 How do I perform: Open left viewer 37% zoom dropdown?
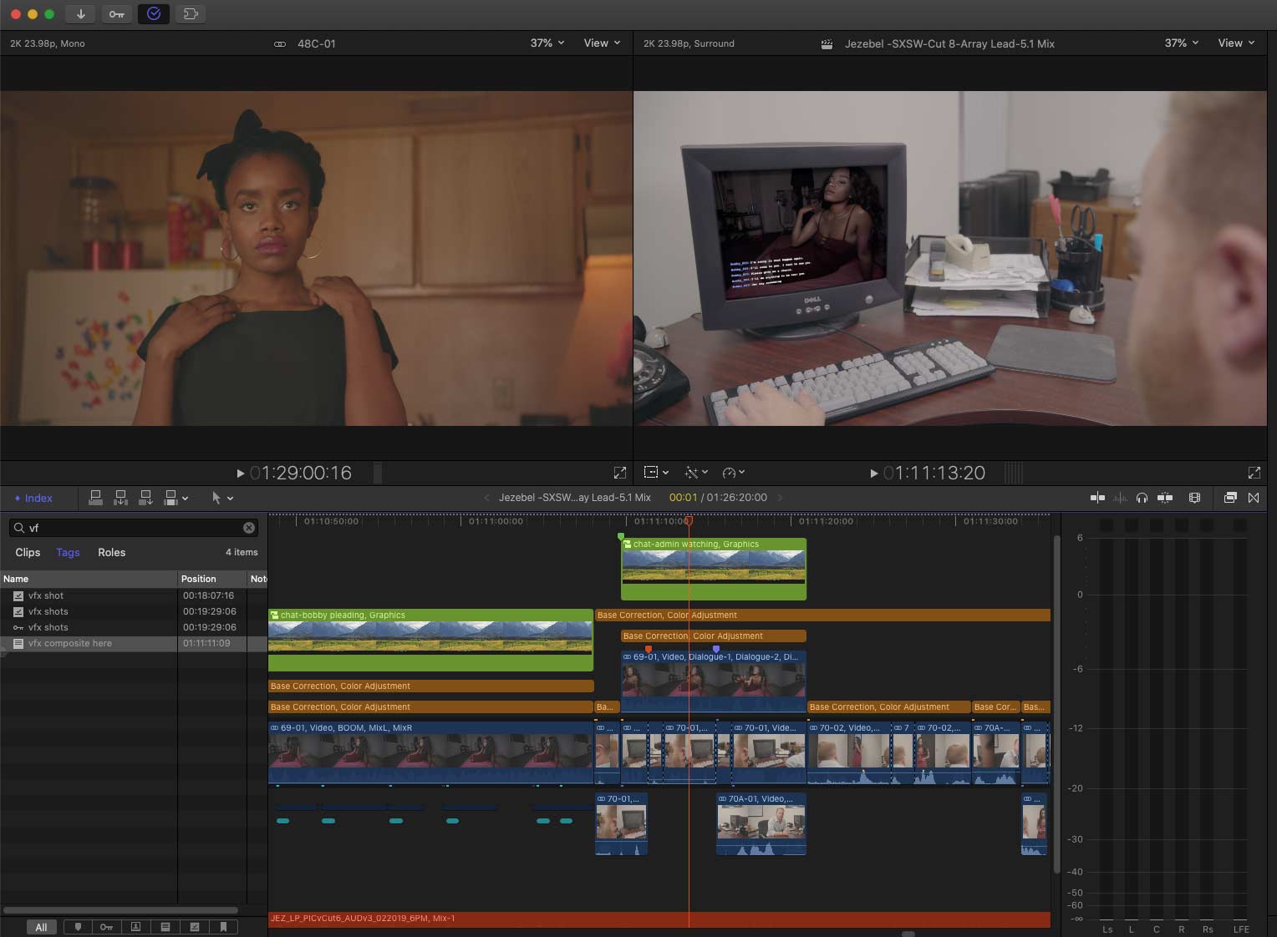click(x=547, y=43)
